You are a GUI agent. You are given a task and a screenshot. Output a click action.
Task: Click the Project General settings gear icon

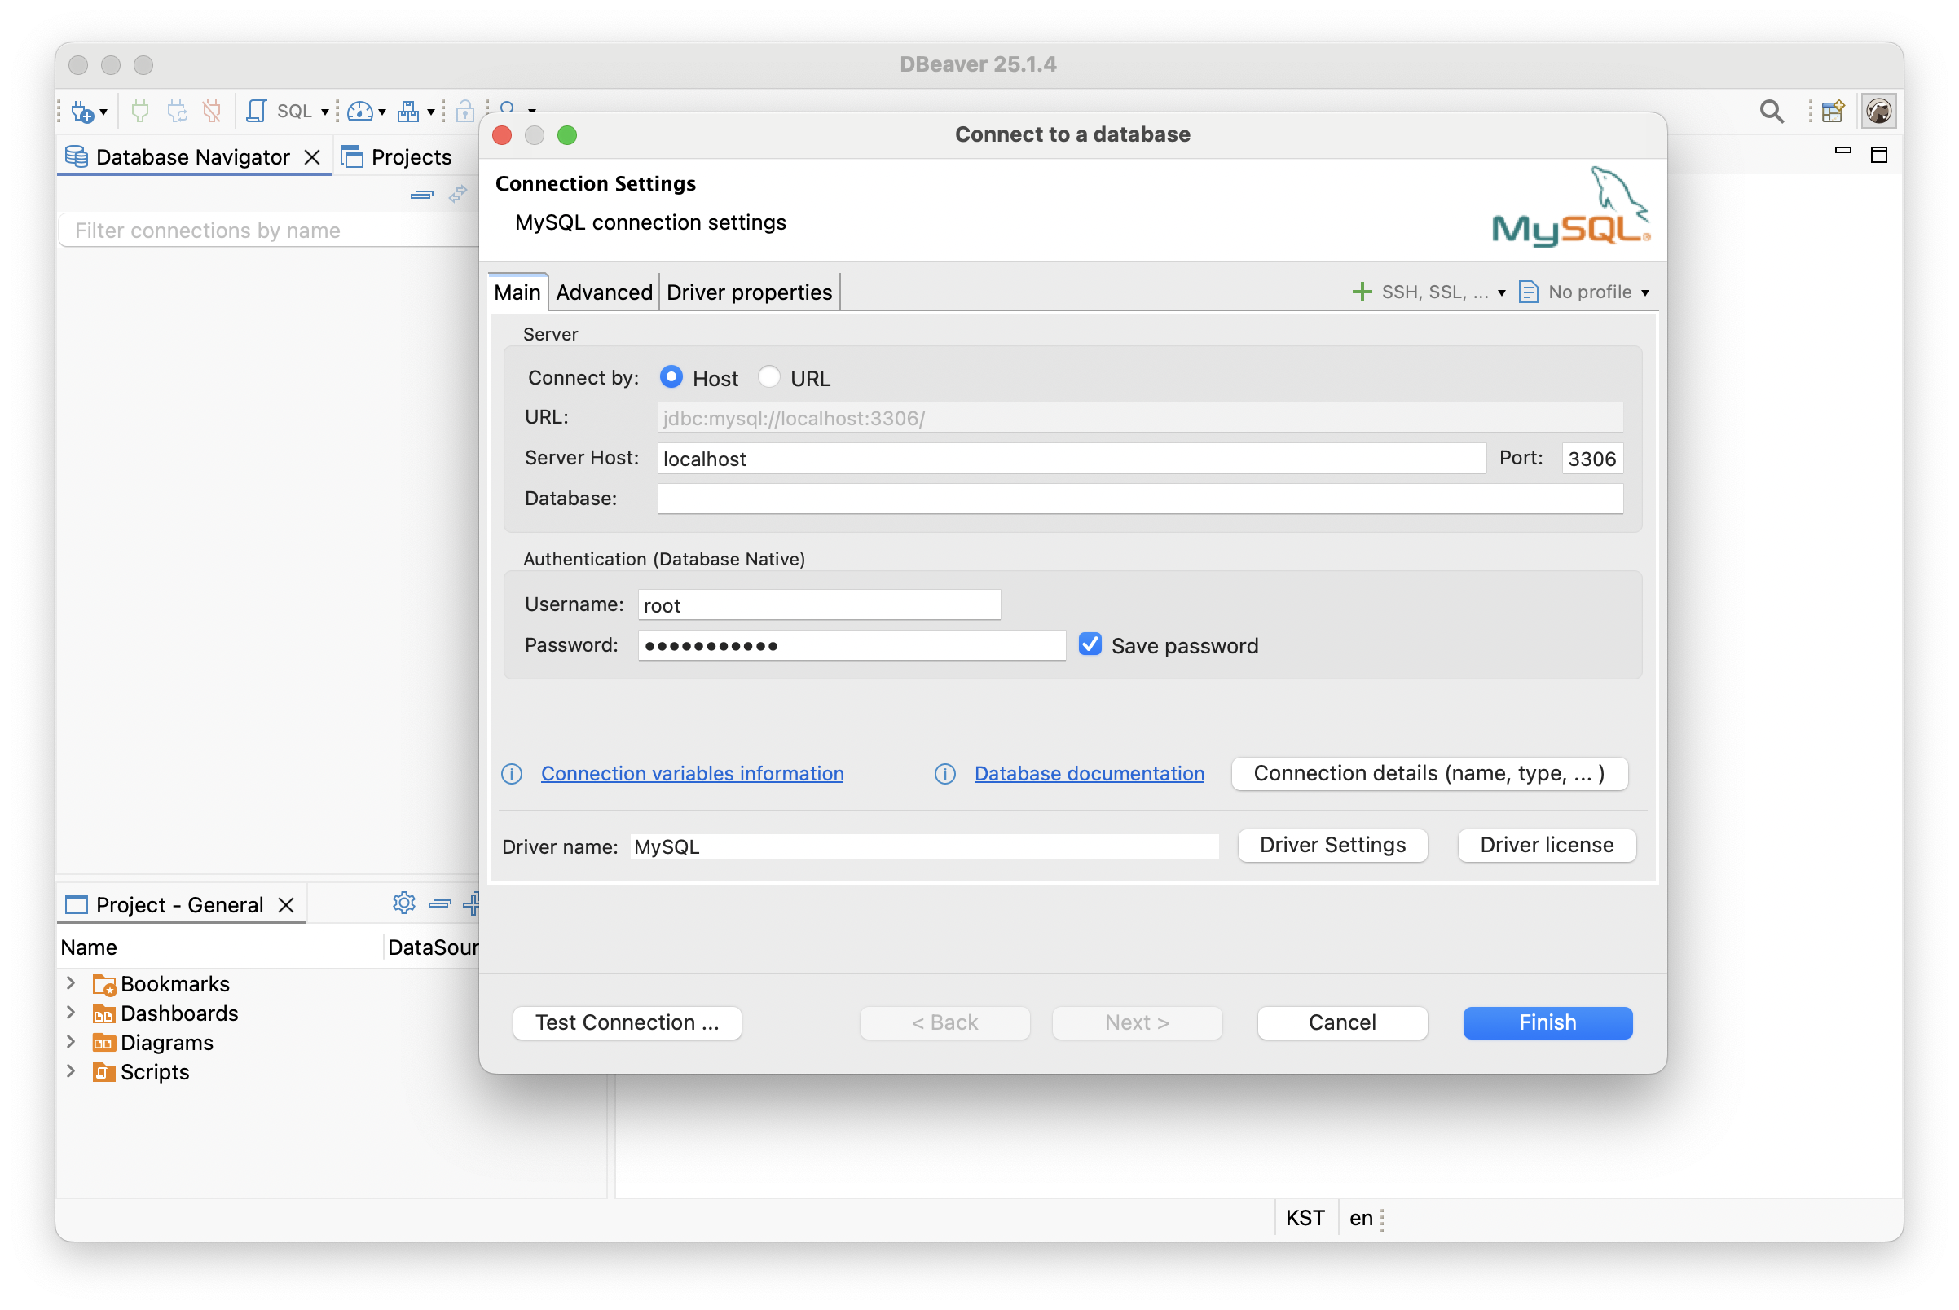(x=403, y=903)
